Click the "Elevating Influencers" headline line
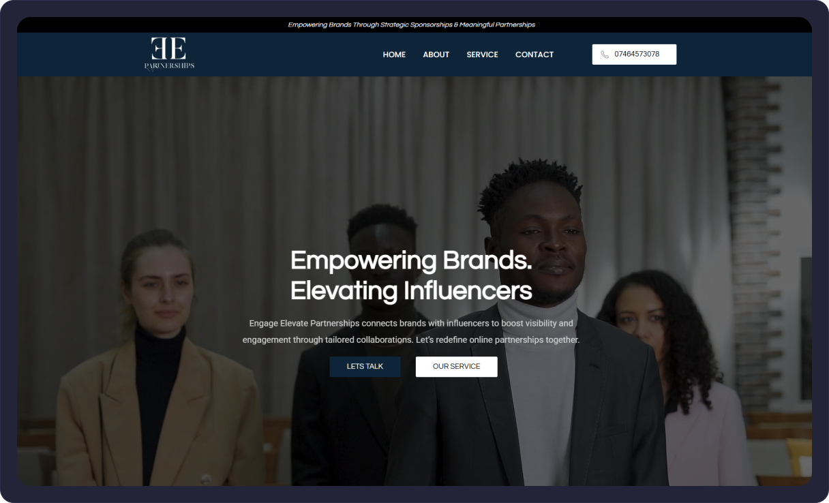The height and width of the screenshot is (503, 829). tap(411, 291)
